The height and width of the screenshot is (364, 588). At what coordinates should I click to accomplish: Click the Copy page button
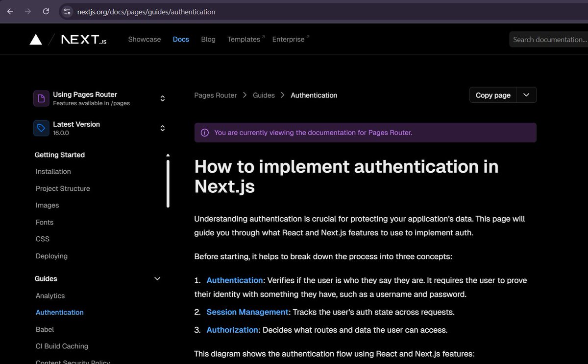coord(493,95)
